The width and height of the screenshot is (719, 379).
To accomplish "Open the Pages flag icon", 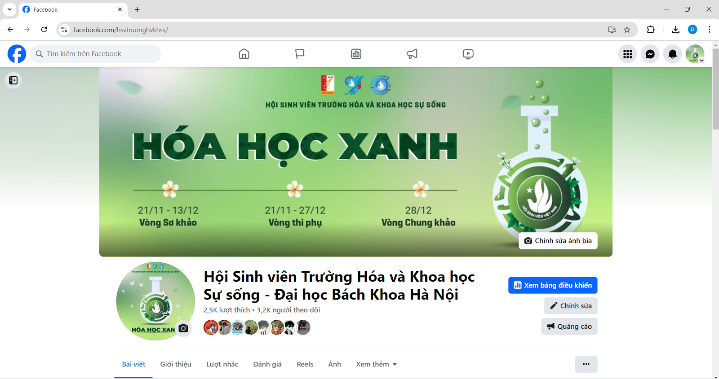I will coord(300,54).
